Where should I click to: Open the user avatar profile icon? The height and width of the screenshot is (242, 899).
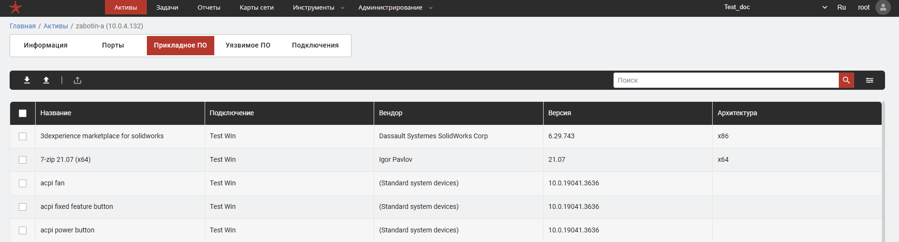tap(883, 7)
